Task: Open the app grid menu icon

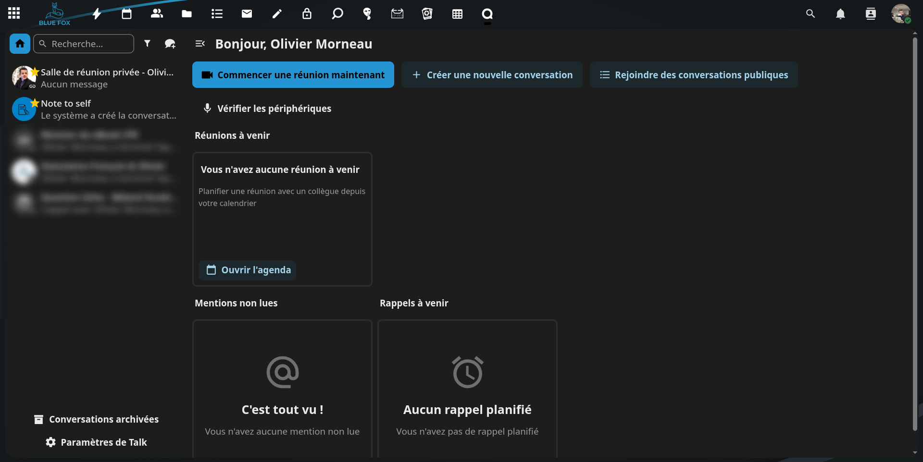Action: click(x=14, y=13)
